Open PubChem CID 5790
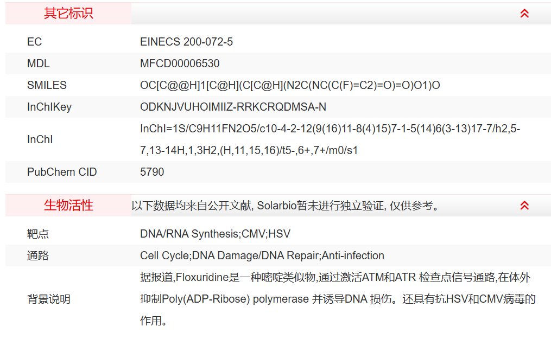The height and width of the screenshot is (339, 551). pyautogui.click(x=152, y=172)
